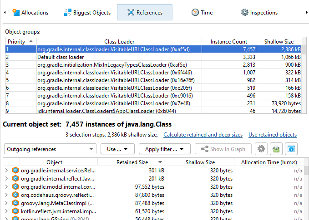Click Calculate retained and deep sizes link
Screen dimensions: 309x220
click(203, 135)
